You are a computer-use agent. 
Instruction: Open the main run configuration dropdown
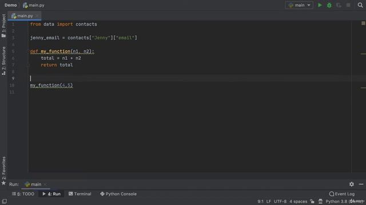[299, 5]
